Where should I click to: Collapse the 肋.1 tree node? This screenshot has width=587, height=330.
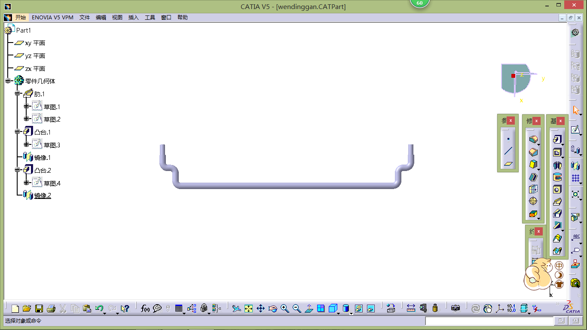coord(18,94)
